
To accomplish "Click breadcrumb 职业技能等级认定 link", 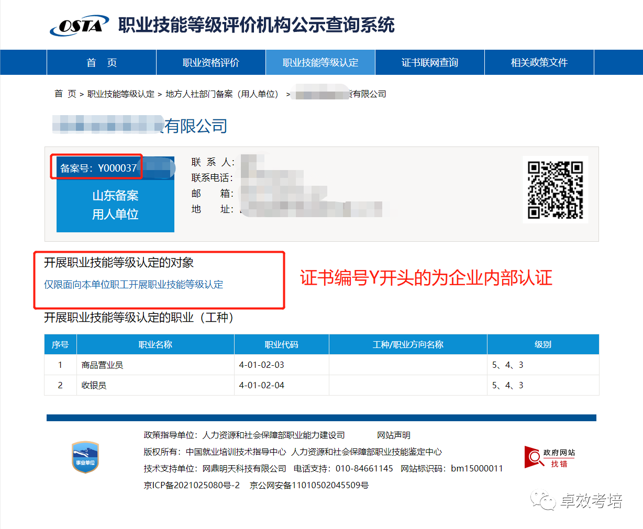I will [x=121, y=94].
